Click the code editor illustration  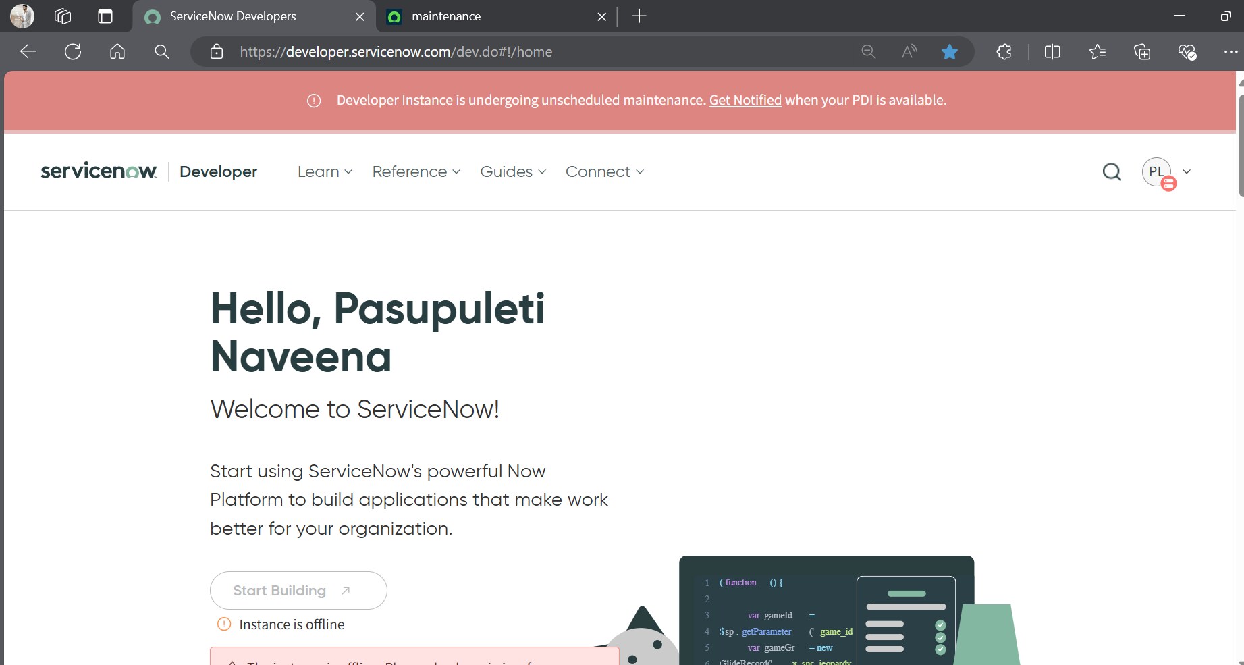coord(826,611)
